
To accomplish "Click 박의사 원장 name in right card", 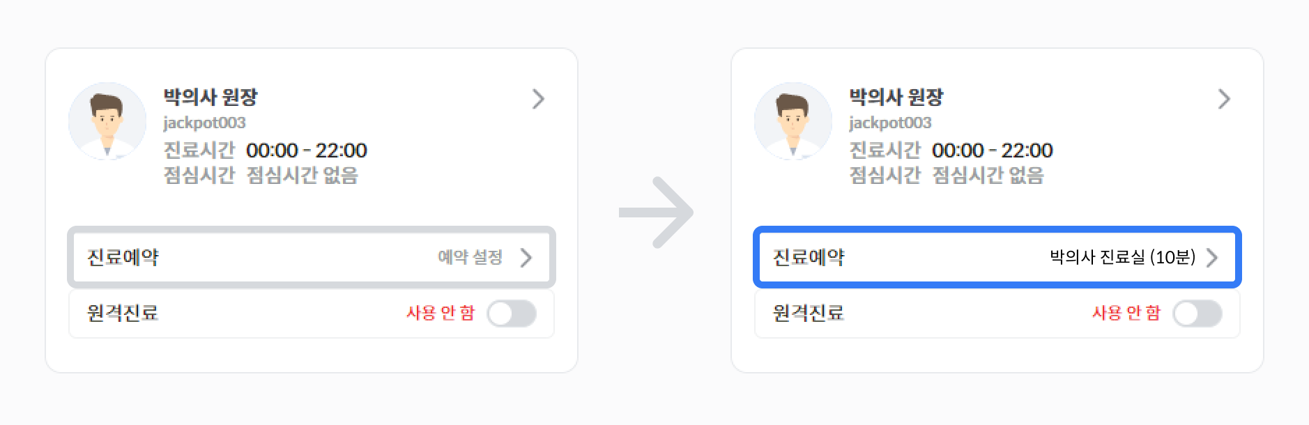I will click(x=896, y=97).
